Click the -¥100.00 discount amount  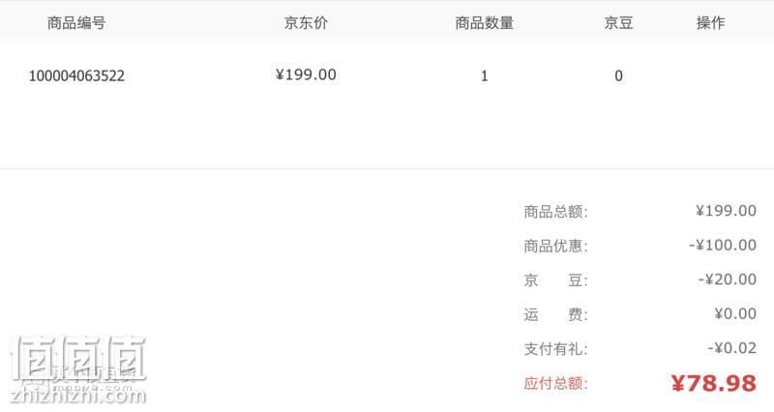point(723,245)
